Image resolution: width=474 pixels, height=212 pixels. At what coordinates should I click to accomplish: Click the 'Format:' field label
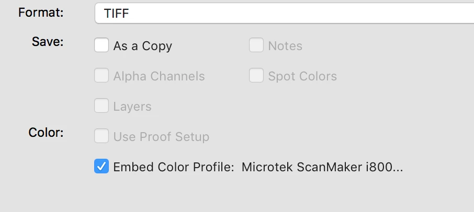point(41,13)
